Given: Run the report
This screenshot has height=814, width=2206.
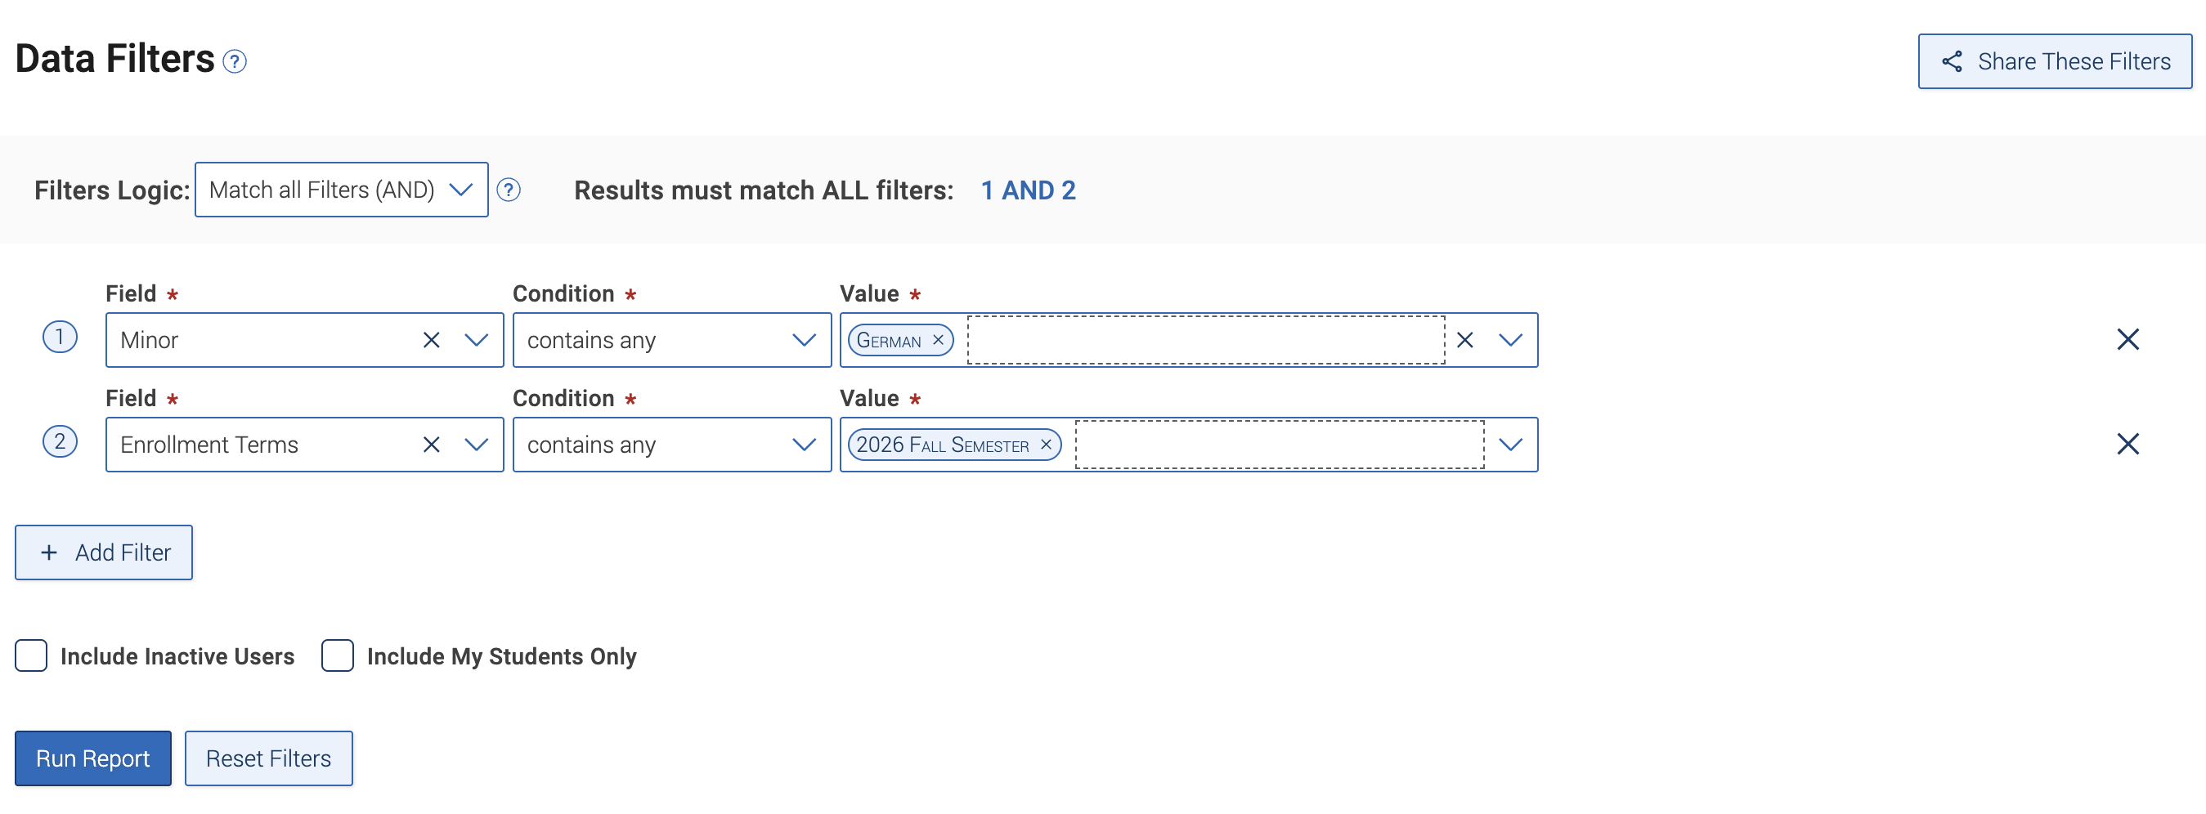Looking at the screenshot, I should coord(92,758).
